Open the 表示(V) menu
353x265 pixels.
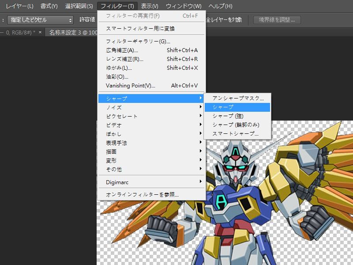click(150, 6)
